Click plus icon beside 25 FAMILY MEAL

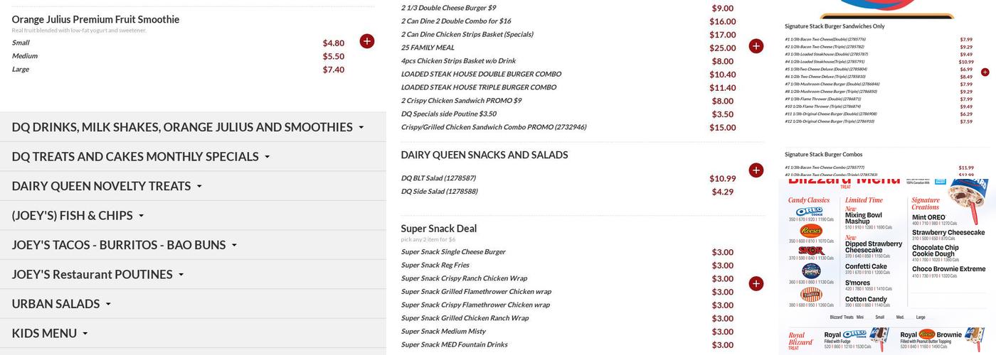click(756, 46)
